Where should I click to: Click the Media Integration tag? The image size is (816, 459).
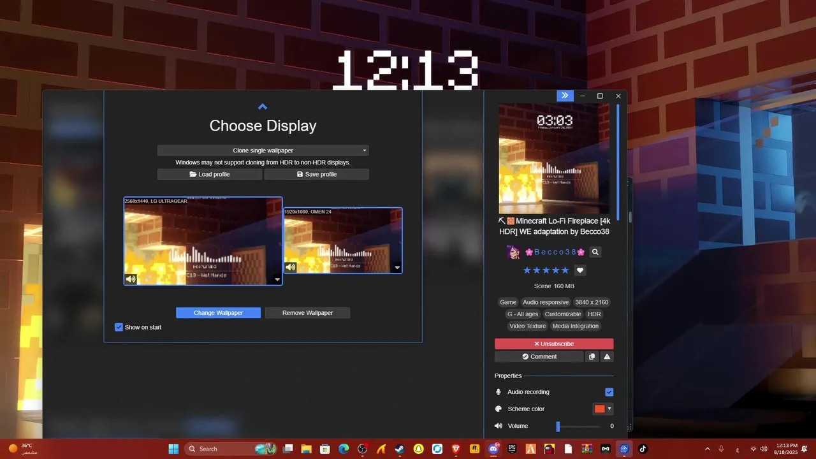click(x=576, y=326)
